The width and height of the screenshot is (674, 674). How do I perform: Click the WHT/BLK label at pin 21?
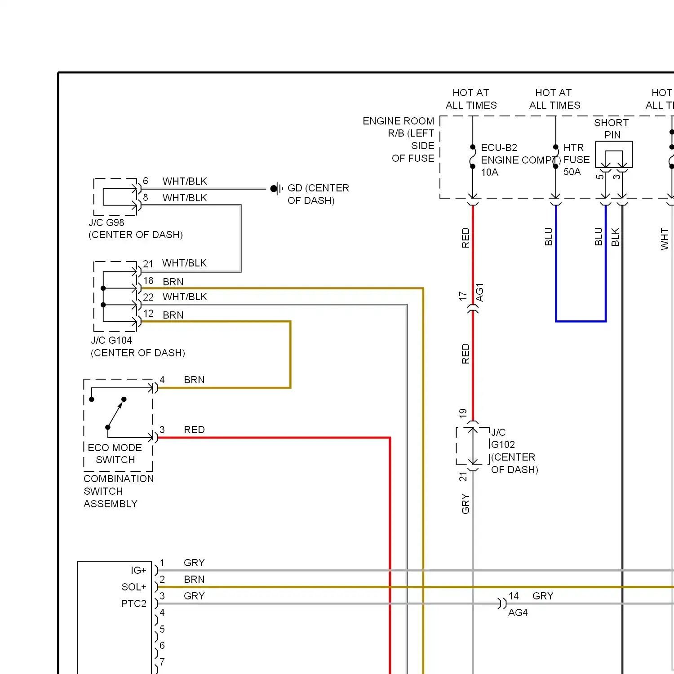(184, 263)
